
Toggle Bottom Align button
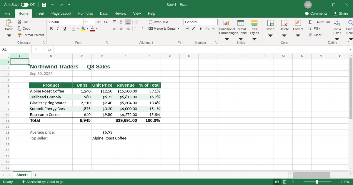(128, 22)
